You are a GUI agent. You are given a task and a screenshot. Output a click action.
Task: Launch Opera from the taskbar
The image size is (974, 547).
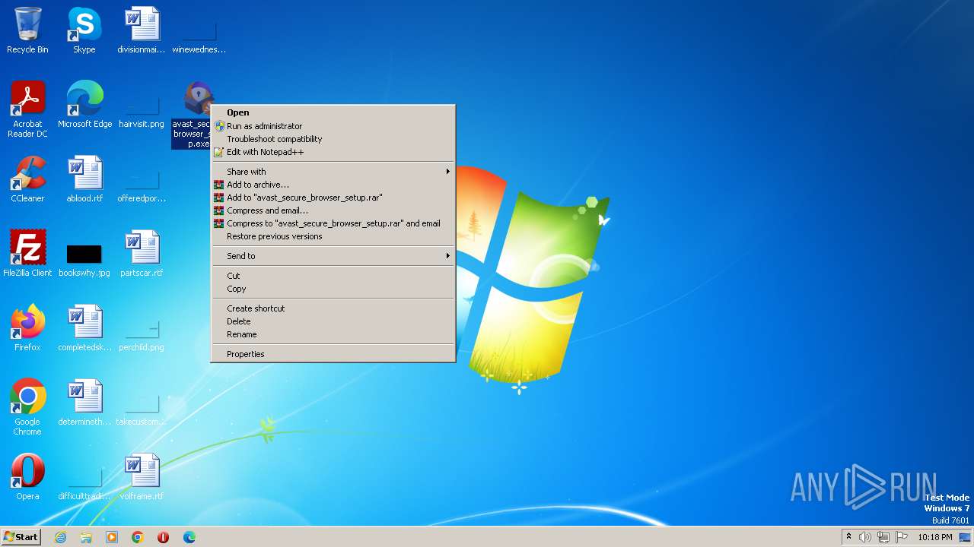click(163, 537)
